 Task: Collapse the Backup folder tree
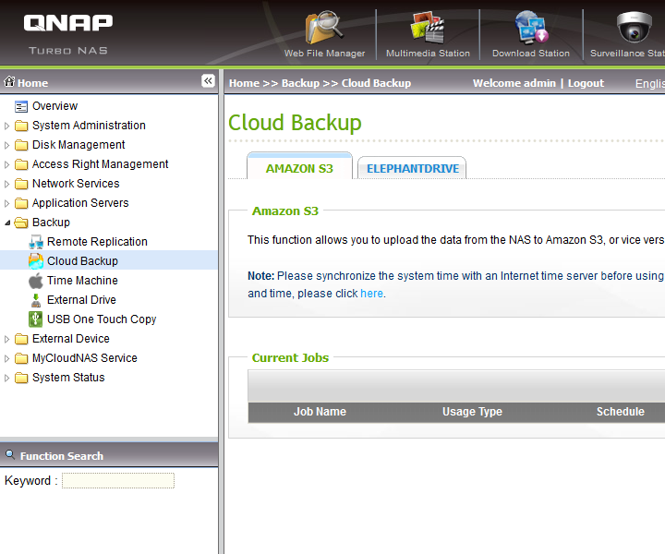click(8, 223)
